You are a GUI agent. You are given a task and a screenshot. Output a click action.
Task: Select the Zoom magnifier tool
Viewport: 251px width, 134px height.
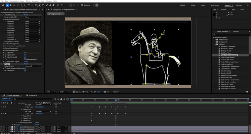tap(14, 5)
